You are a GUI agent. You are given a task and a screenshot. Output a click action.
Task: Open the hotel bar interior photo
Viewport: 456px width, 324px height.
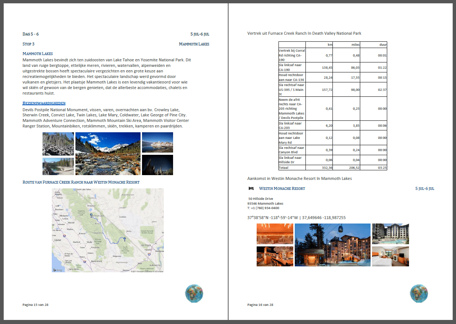[275, 256]
